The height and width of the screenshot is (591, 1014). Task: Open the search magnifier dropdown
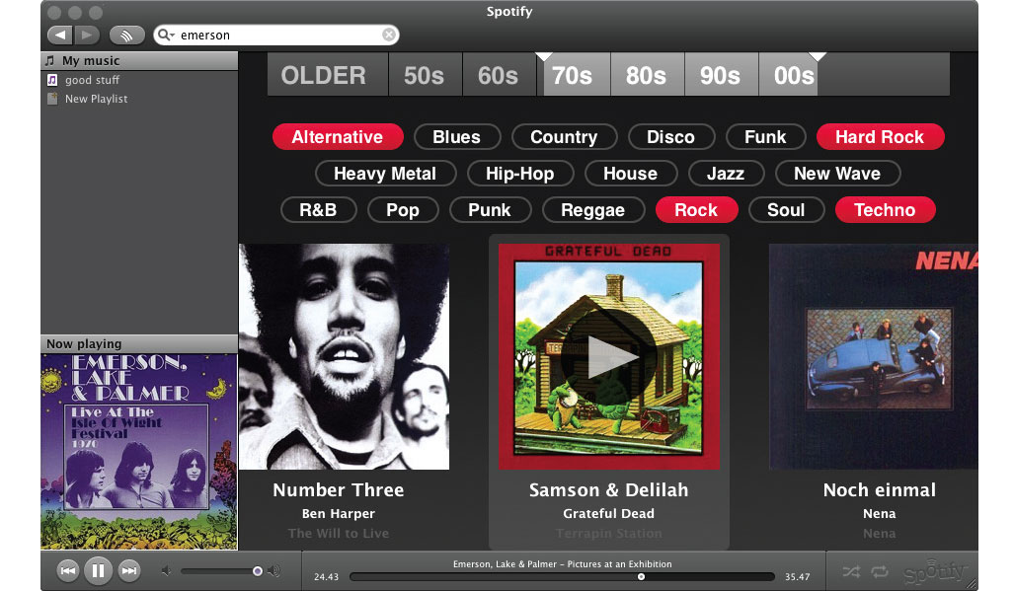tap(167, 35)
